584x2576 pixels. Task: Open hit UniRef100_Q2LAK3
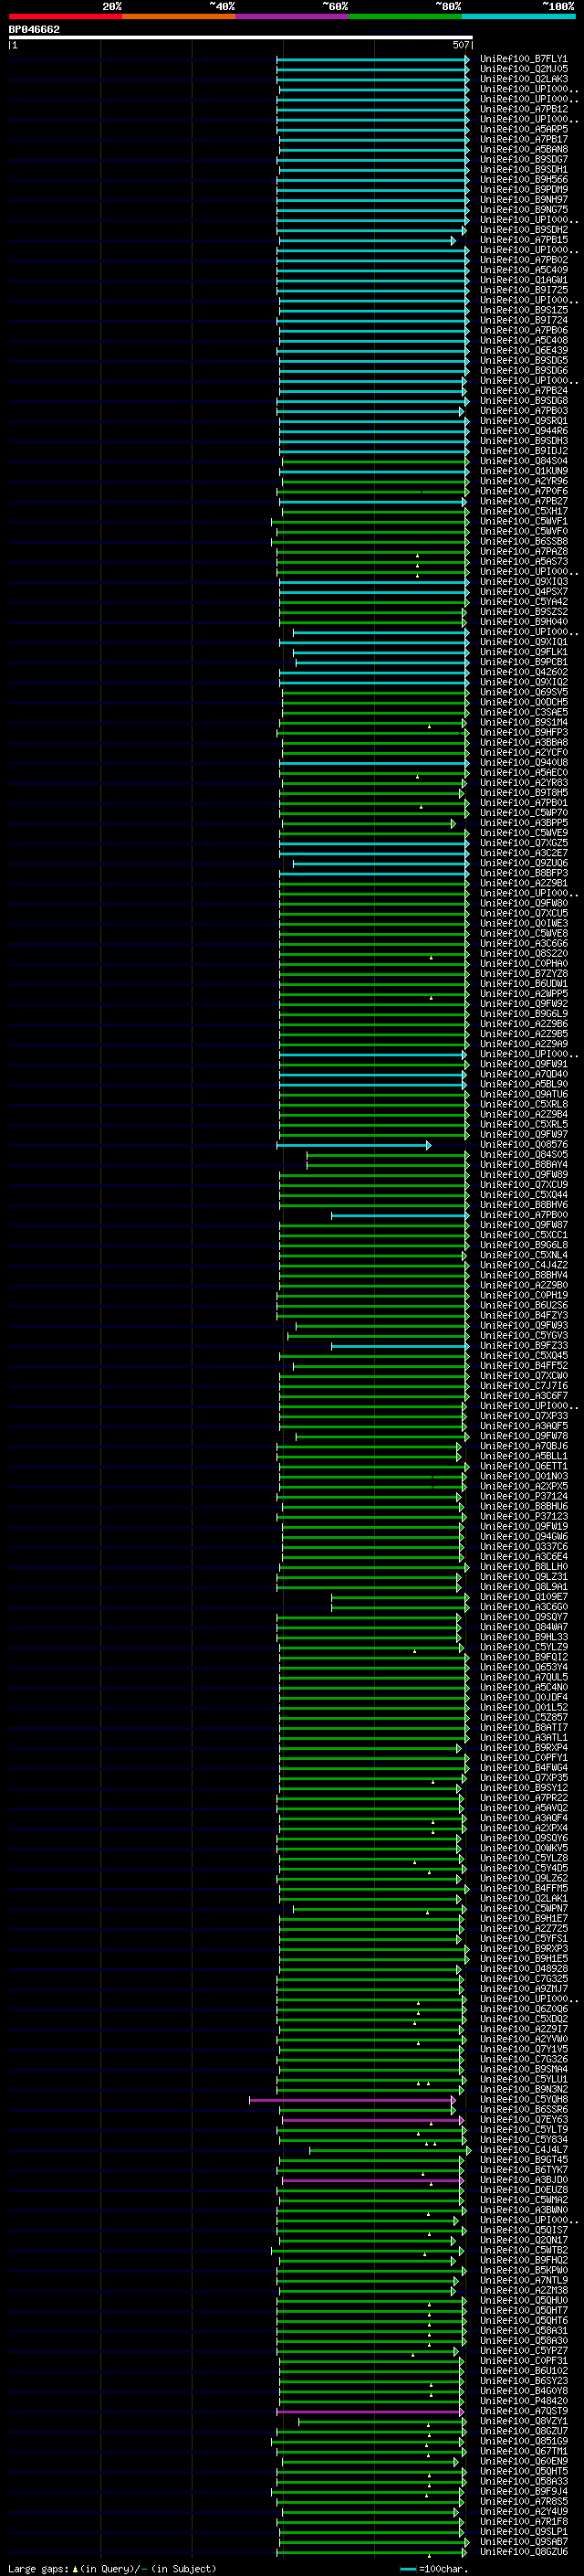click(x=523, y=79)
